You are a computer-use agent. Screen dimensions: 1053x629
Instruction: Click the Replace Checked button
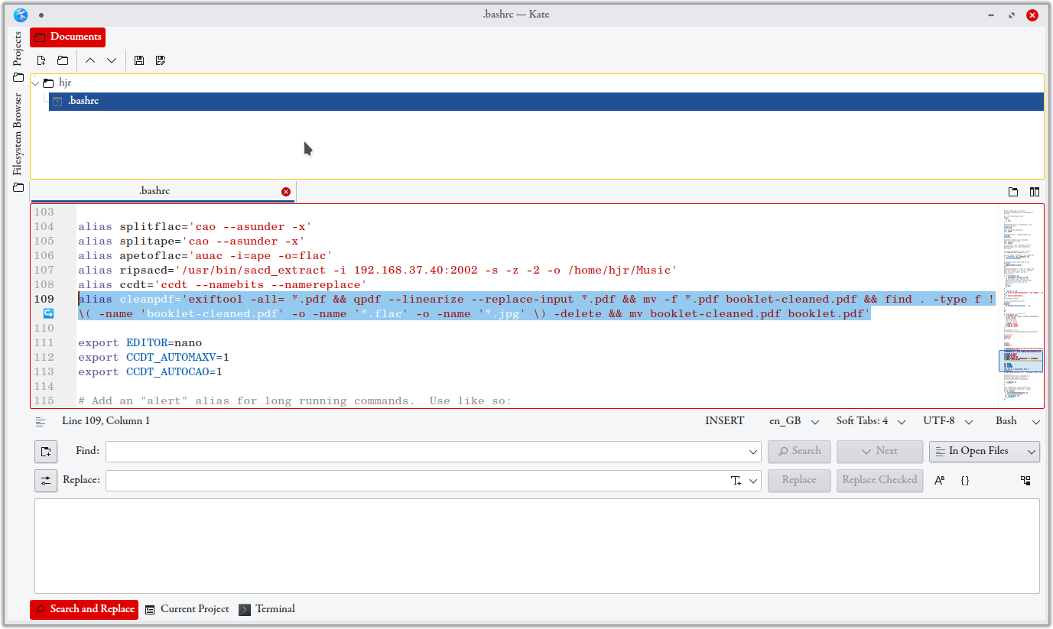tap(879, 480)
